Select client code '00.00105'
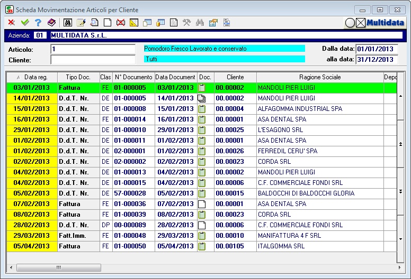 click(x=235, y=246)
